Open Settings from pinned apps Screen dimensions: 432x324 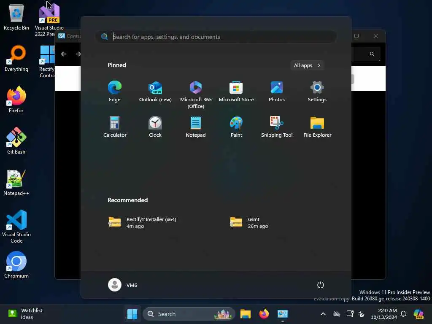(x=317, y=92)
